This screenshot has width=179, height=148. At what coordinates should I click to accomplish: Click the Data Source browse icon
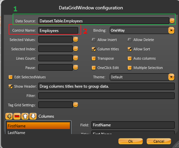(172, 21)
